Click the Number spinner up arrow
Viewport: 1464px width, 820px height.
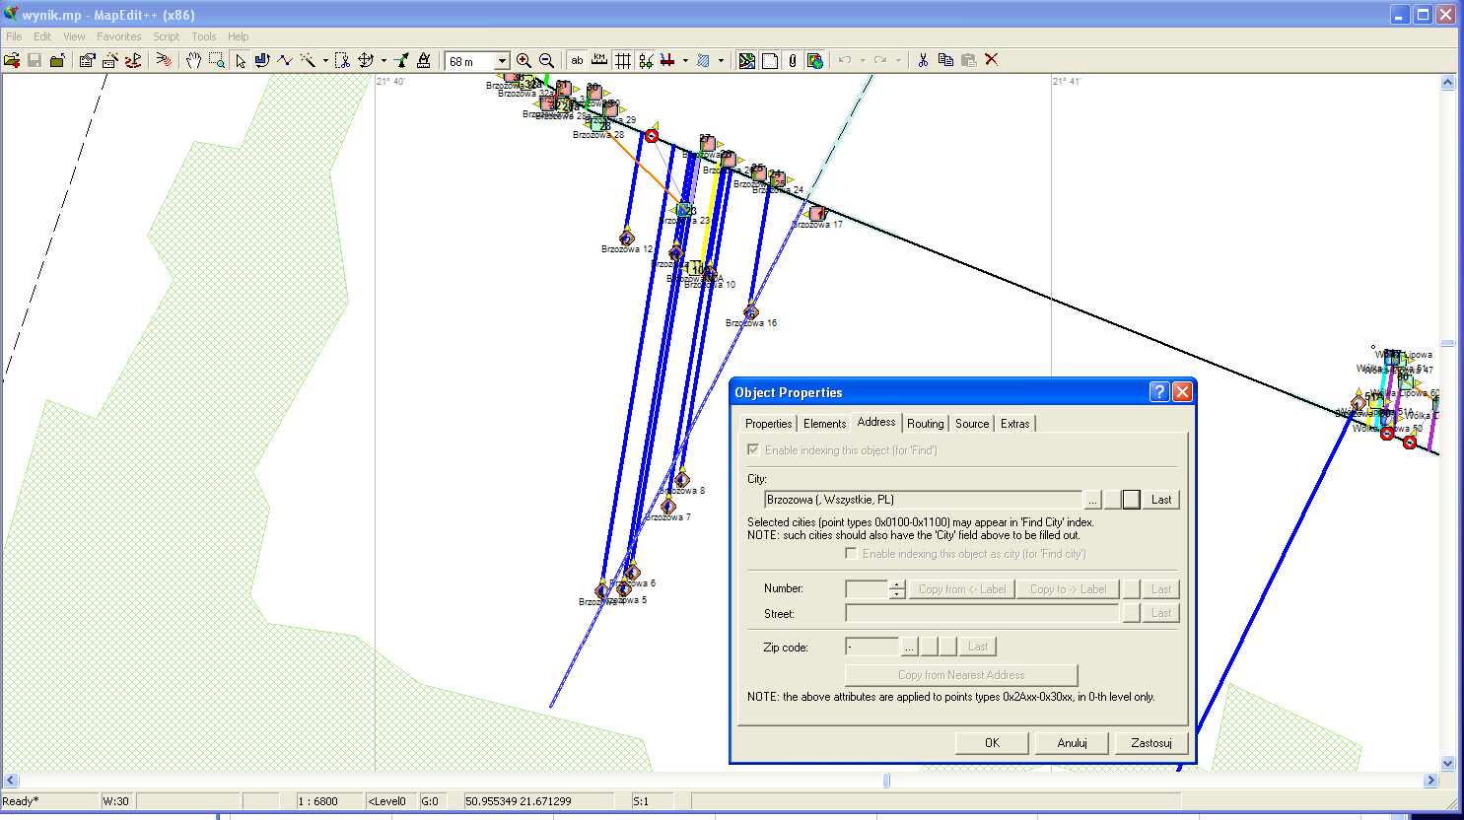pos(896,584)
